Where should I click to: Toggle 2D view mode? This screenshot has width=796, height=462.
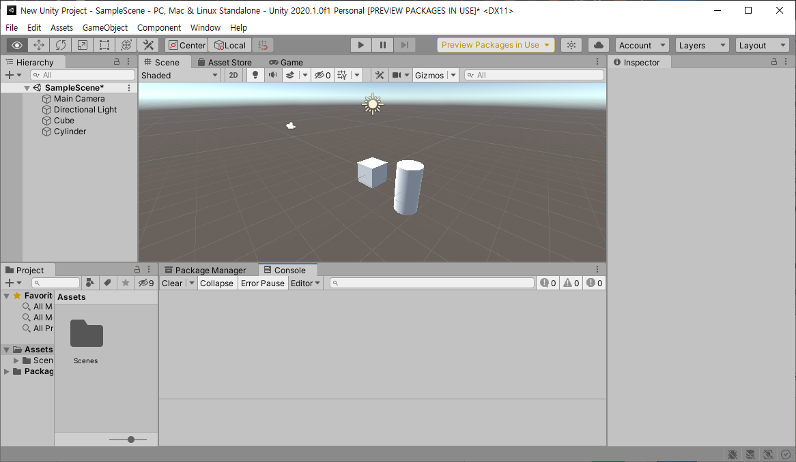(x=233, y=75)
